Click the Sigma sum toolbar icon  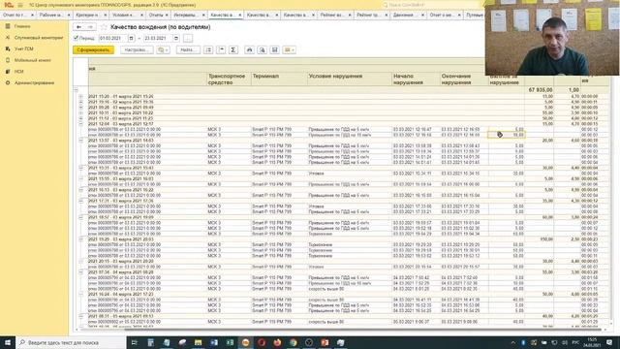pyautogui.click(x=233, y=49)
